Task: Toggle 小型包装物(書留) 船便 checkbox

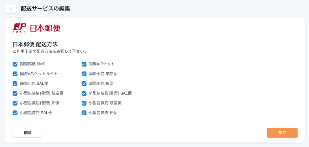Action: pos(15,103)
